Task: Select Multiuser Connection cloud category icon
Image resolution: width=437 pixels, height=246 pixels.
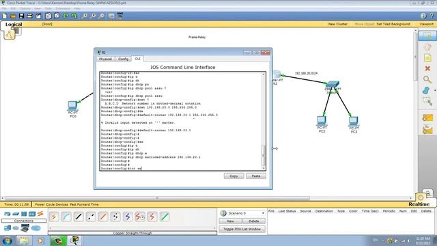Action: click(36, 228)
